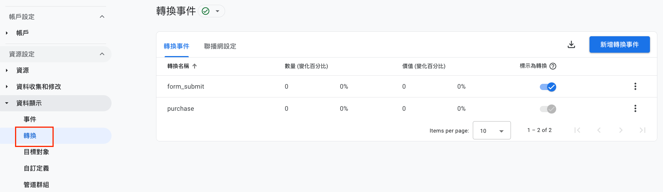Click the 新增轉換事件 button
Screen dimensions: 663x192
(x=620, y=44)
